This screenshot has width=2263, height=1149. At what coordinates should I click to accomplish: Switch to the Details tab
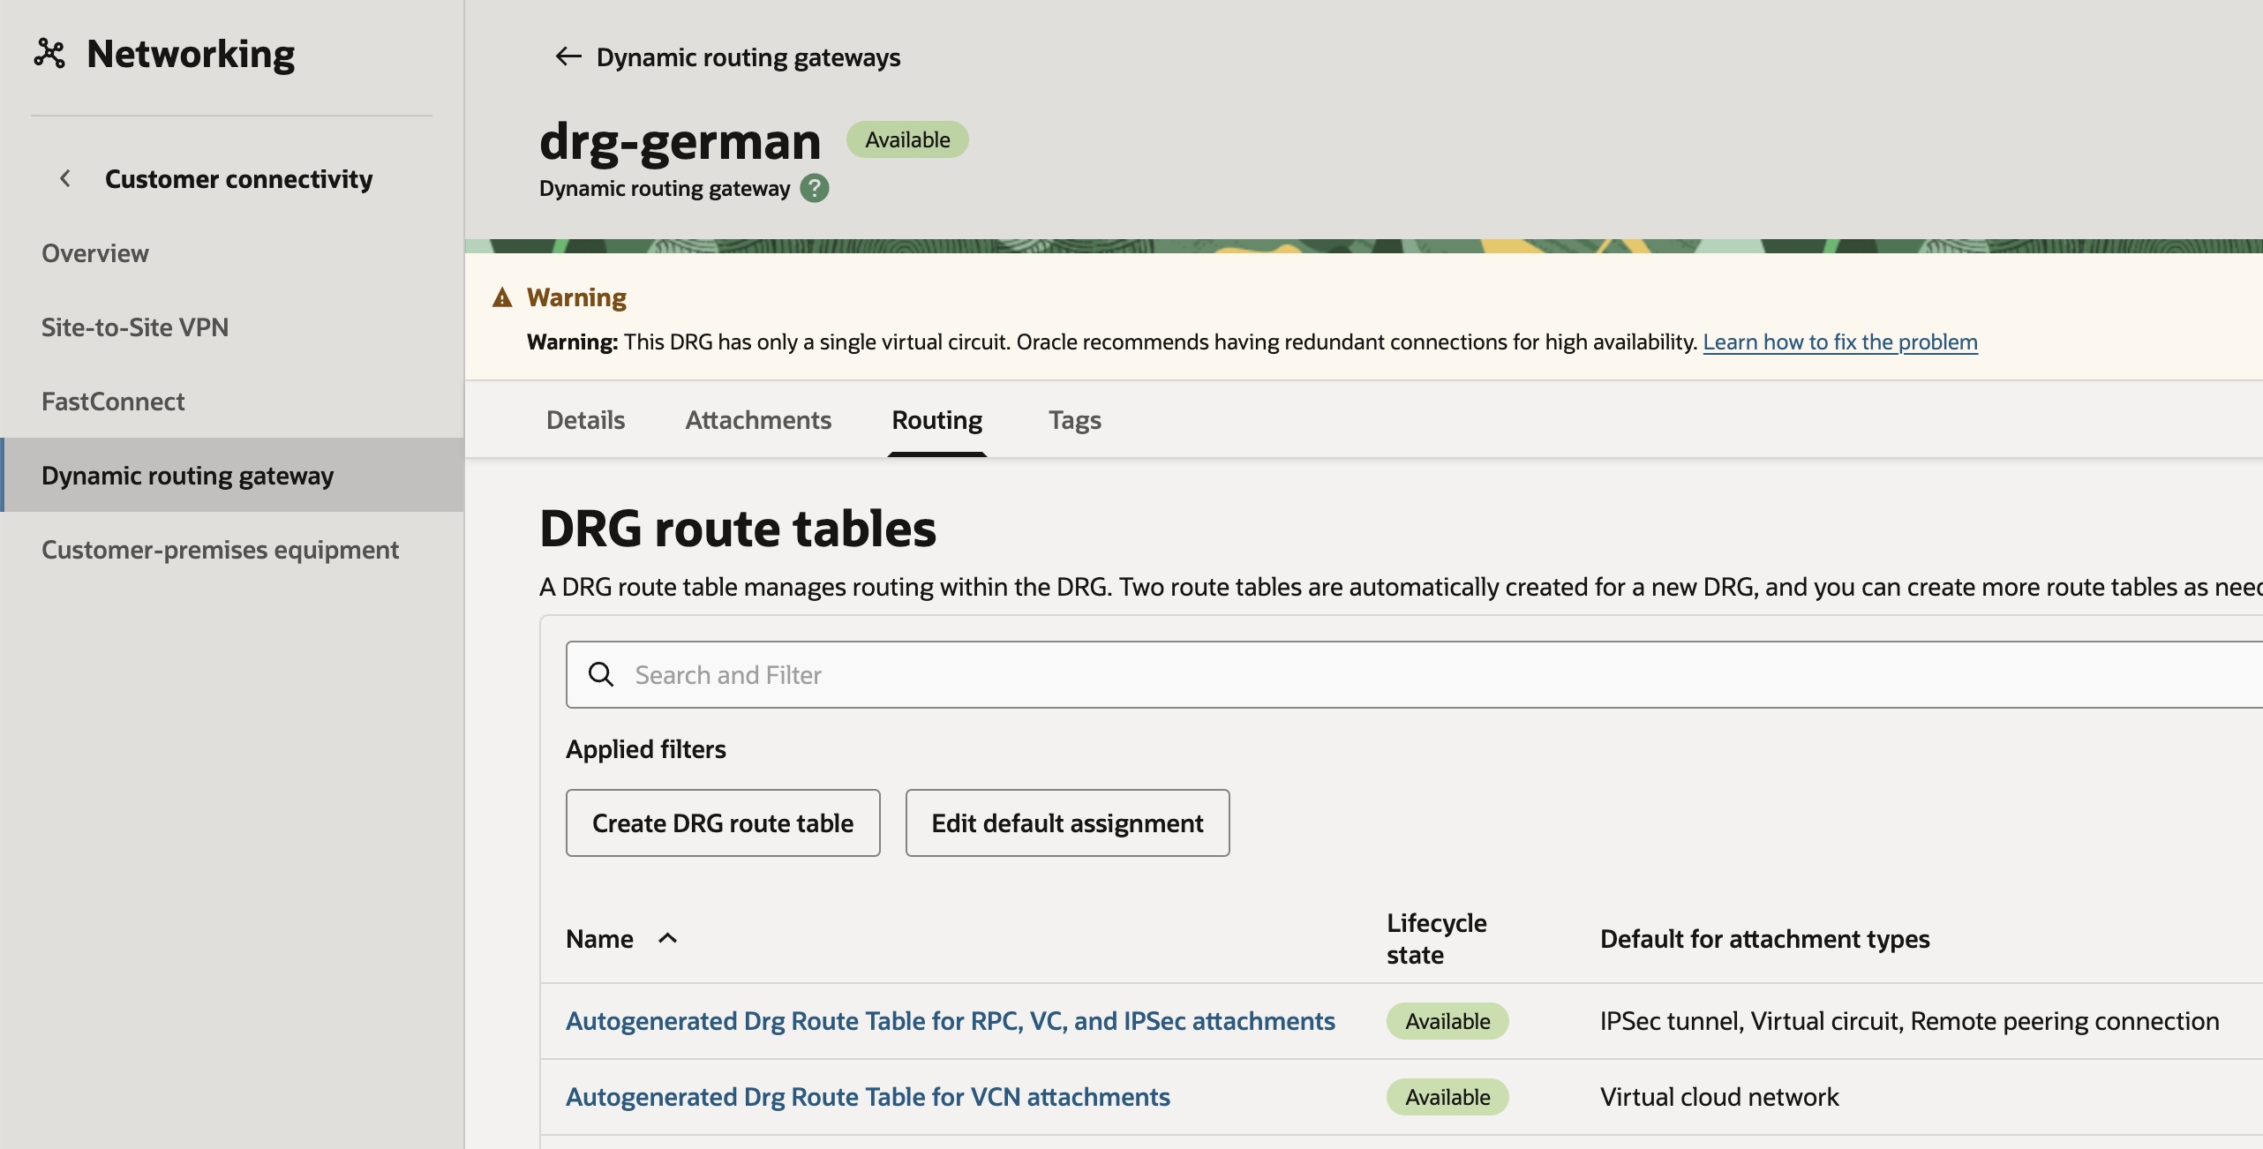point(584,420)
